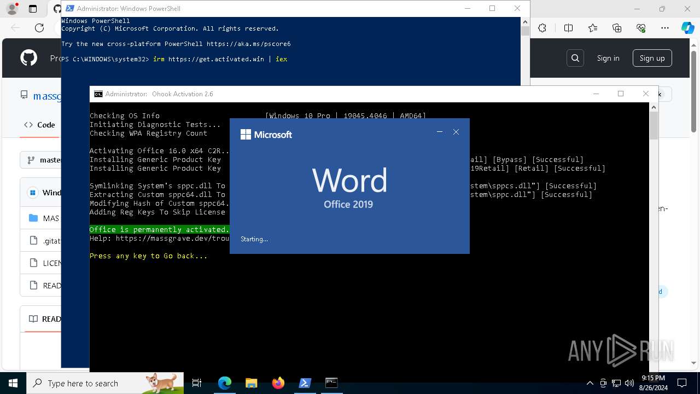Close the Word 2019 splash screen
Viewport: 700px width, 394px height.
click(x=456, y=132)
